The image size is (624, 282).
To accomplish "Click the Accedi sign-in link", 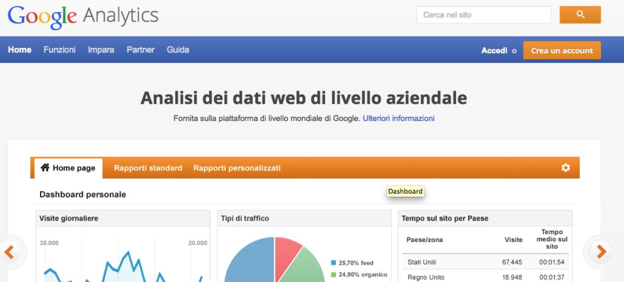I will tap(495, 50).
